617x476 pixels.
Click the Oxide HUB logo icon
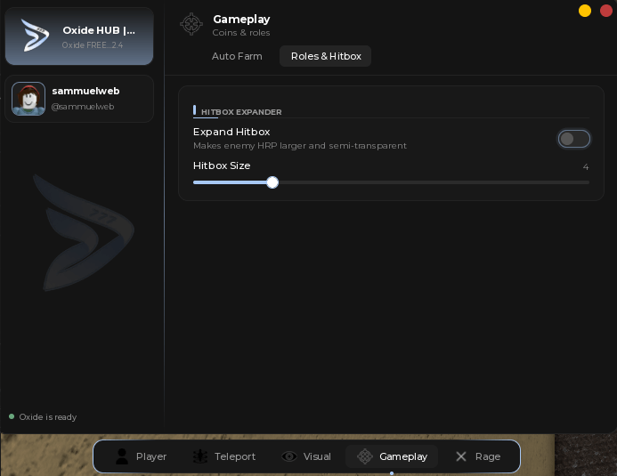[x=35, y=36]
